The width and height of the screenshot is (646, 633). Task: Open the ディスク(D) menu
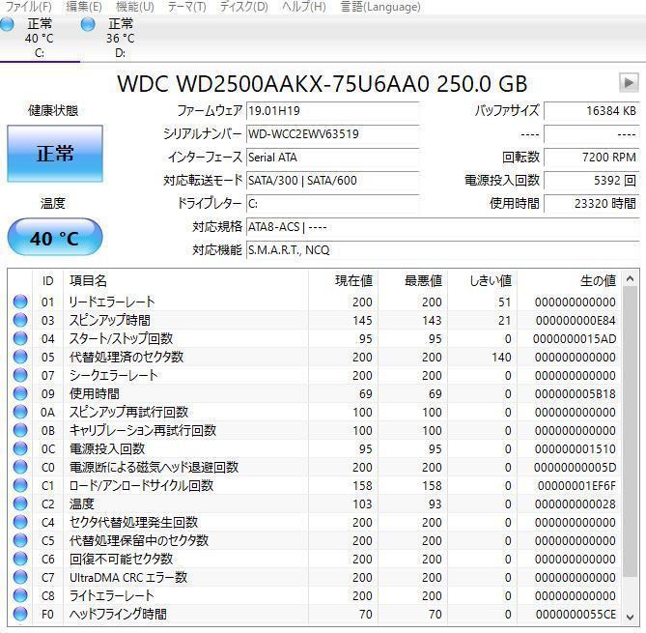pyautogui.click(x=243, y=7)
